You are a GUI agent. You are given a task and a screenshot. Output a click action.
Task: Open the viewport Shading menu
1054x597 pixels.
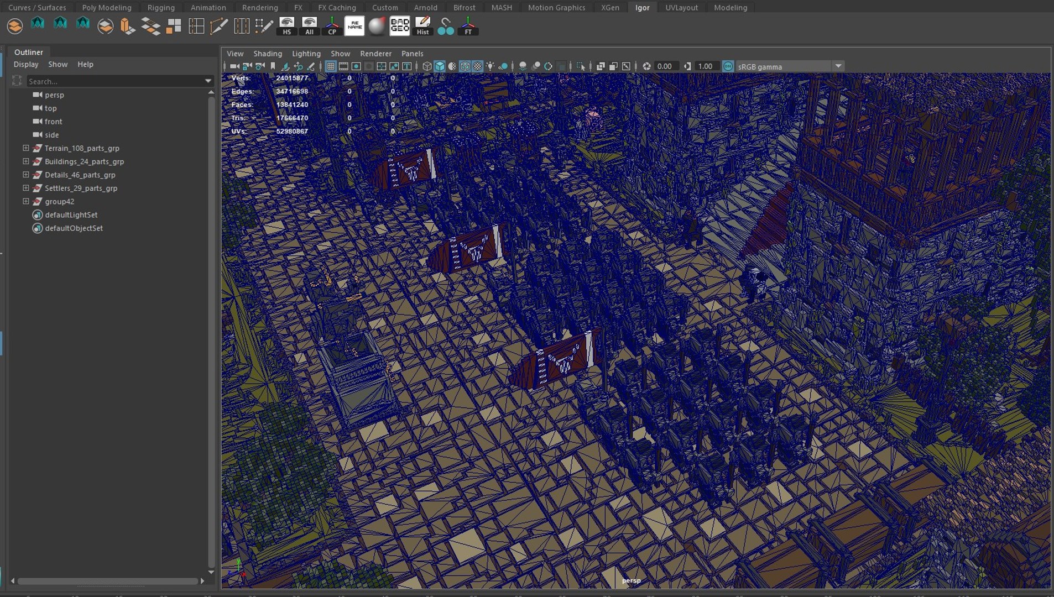(x=268, y=54)
